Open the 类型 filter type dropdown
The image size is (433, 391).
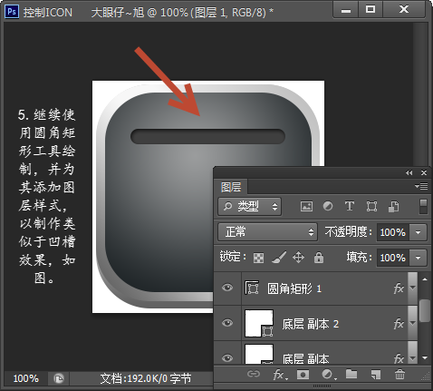click(x=250, y=207)
